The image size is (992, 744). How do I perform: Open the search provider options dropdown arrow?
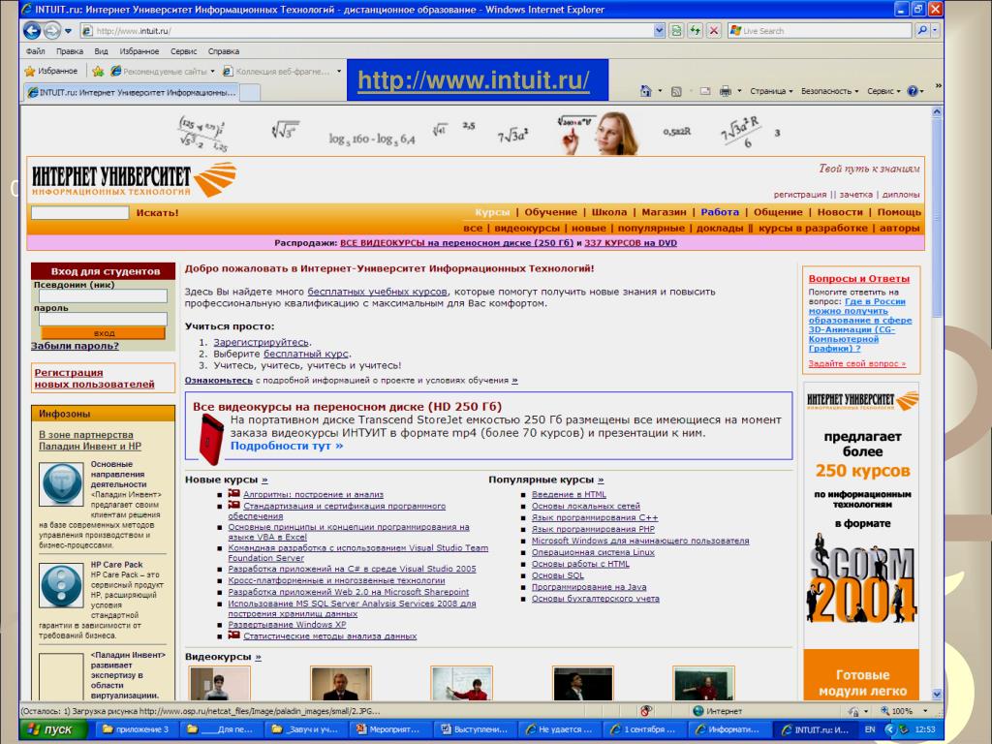click(935, 30)
